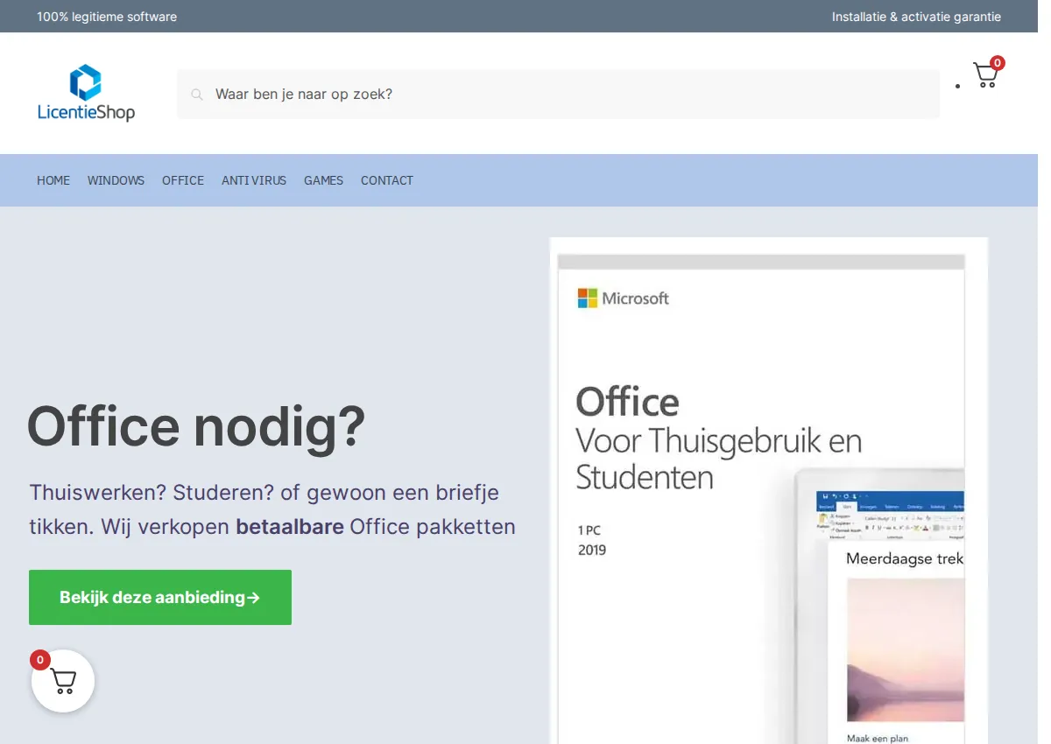
Task: Click the bold word 'betaalbare'
Action: click(289, 527)
